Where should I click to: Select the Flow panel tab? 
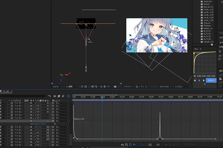tap(196, 49)
